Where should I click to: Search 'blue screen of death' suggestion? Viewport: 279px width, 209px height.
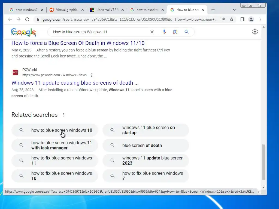[x=146, y=145]
